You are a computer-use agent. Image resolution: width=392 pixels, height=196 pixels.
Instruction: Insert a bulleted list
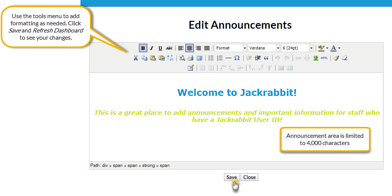click(x=211, y=58)
